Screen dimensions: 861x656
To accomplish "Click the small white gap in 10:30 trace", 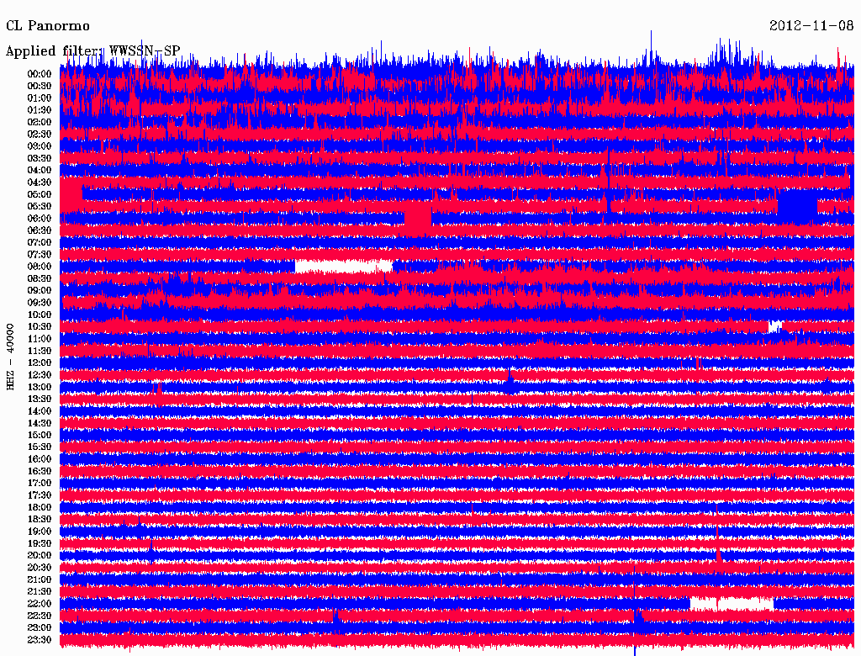I will tap(774, 326).
